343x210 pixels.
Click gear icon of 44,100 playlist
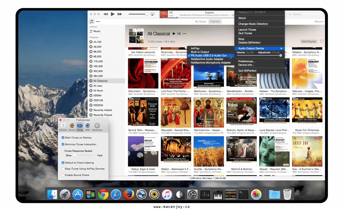(91, 42)
